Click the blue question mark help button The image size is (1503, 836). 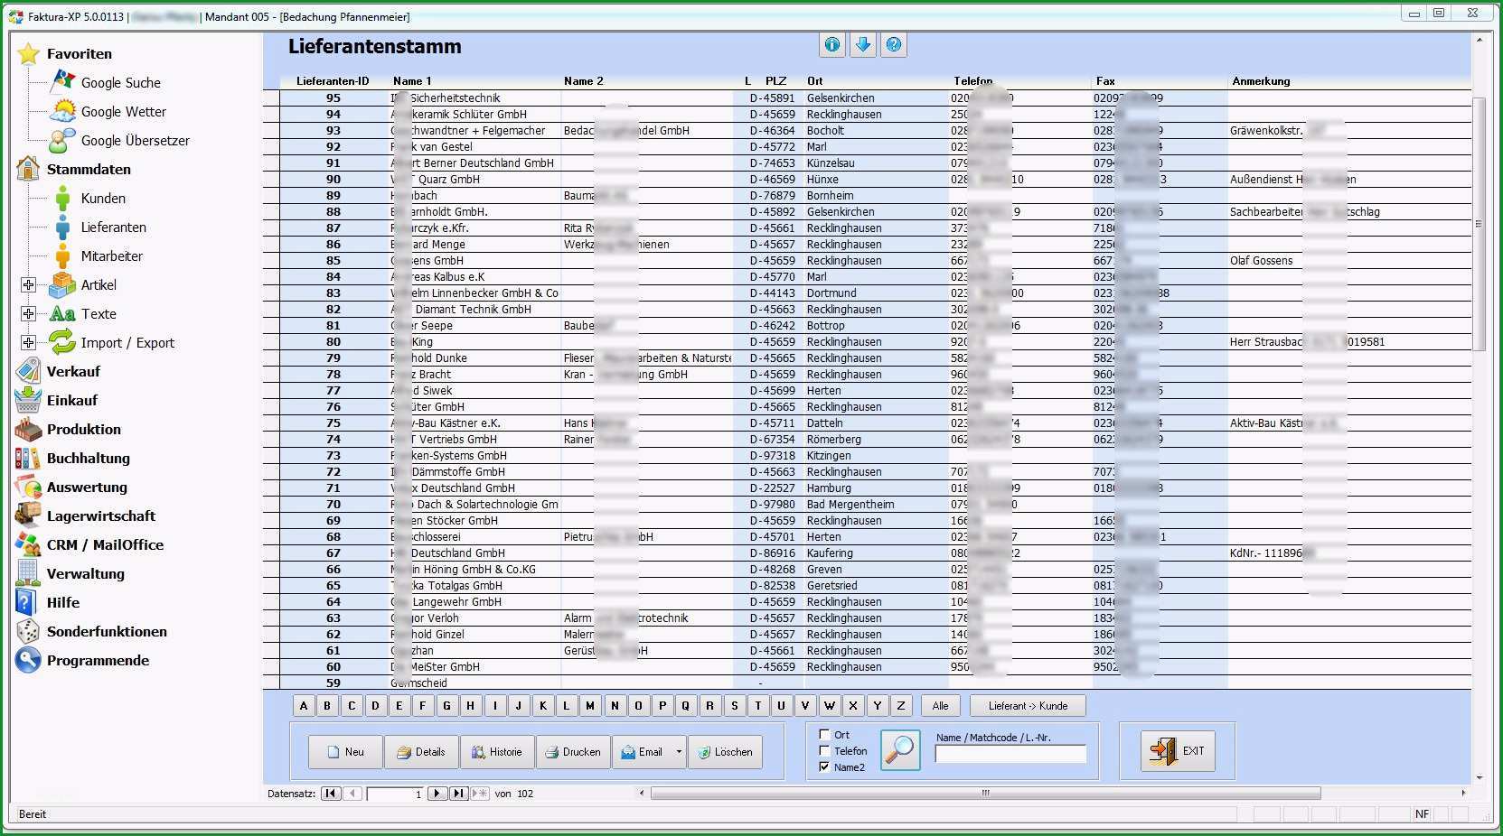pos(894,44)
